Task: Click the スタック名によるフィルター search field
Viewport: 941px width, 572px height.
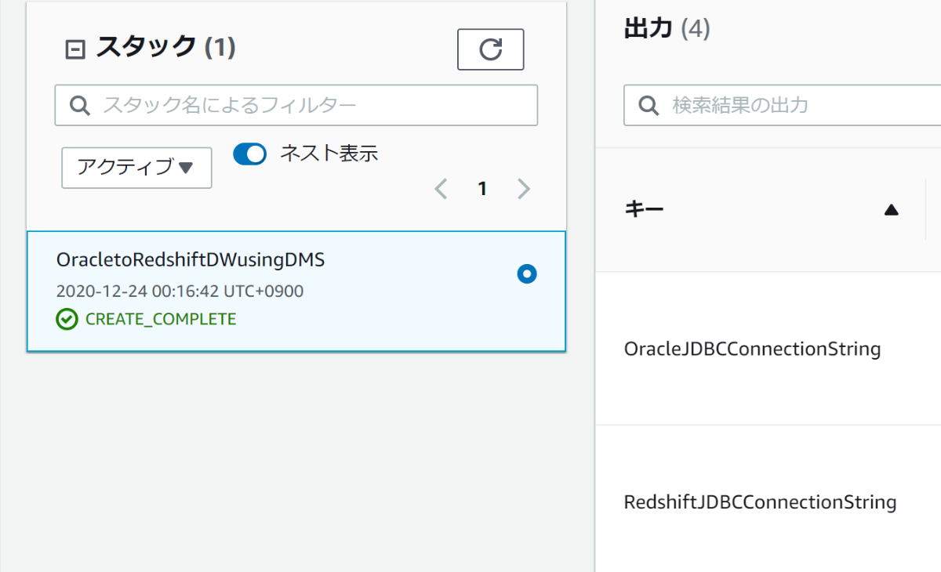Action: pos(296,105)
